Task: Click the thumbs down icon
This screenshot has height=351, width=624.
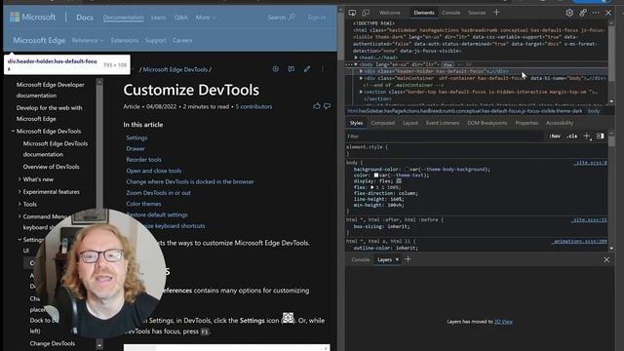Action: pos(328,106)
